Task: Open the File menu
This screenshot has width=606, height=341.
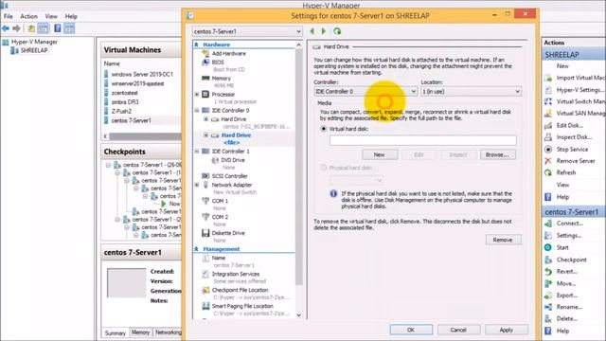Action: [9, 16]
